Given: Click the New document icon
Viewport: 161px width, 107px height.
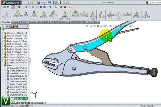Looking at the screenshot, I should click(28, 3).
